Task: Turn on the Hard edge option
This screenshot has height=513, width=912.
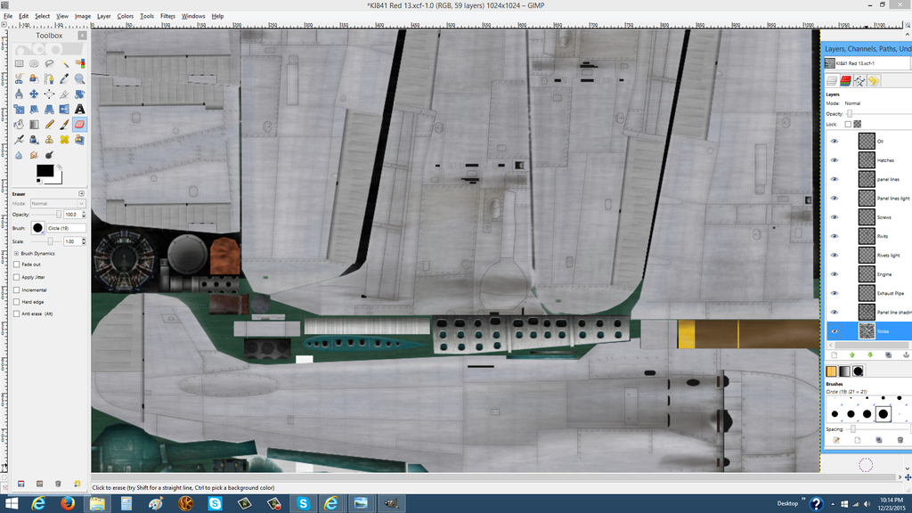Action: [16, 302]
